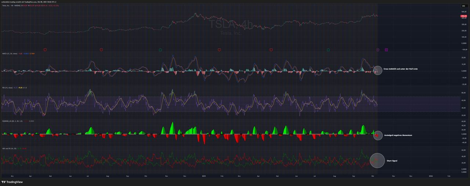Click the TradingView logo at bottom left
Image resolution: width=470 pixels, height=186 pixels.
pos(12,182)
